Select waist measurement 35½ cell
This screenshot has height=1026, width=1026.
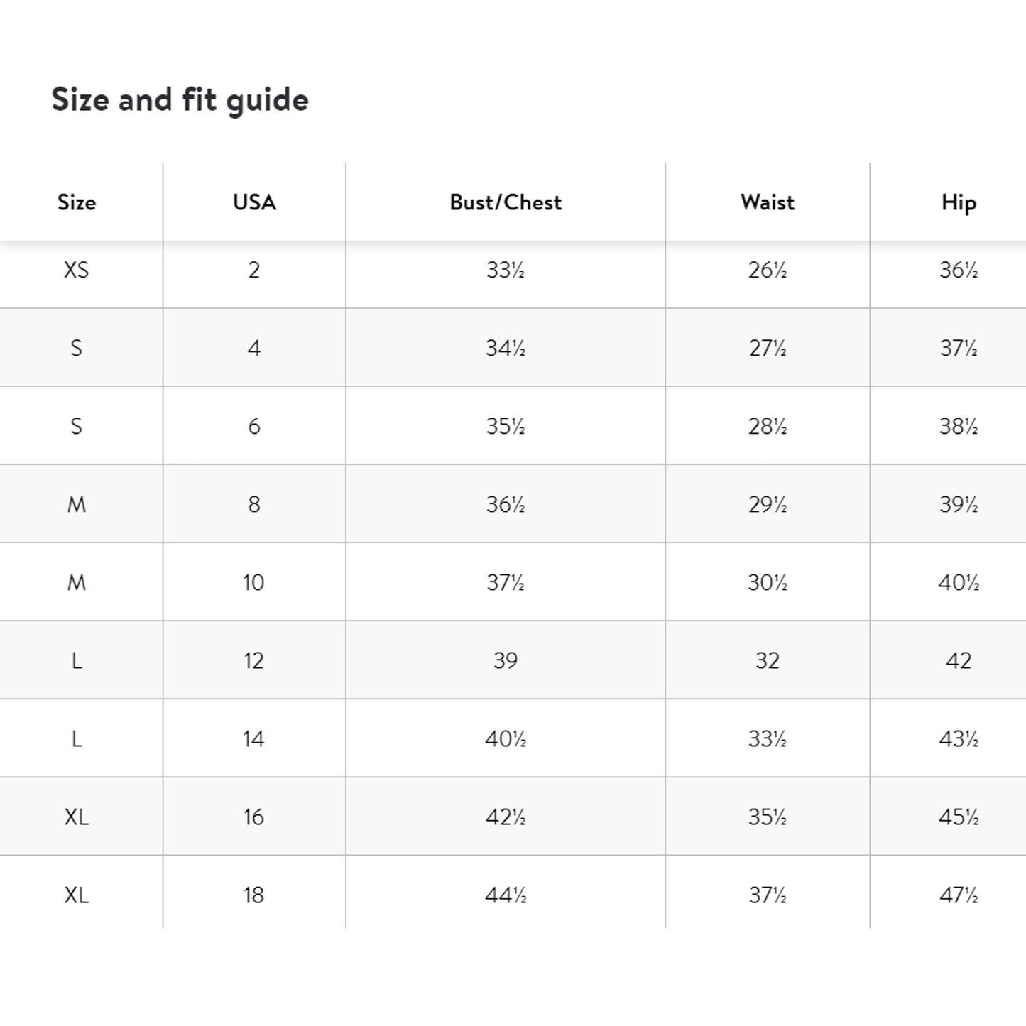coord(768,817)
